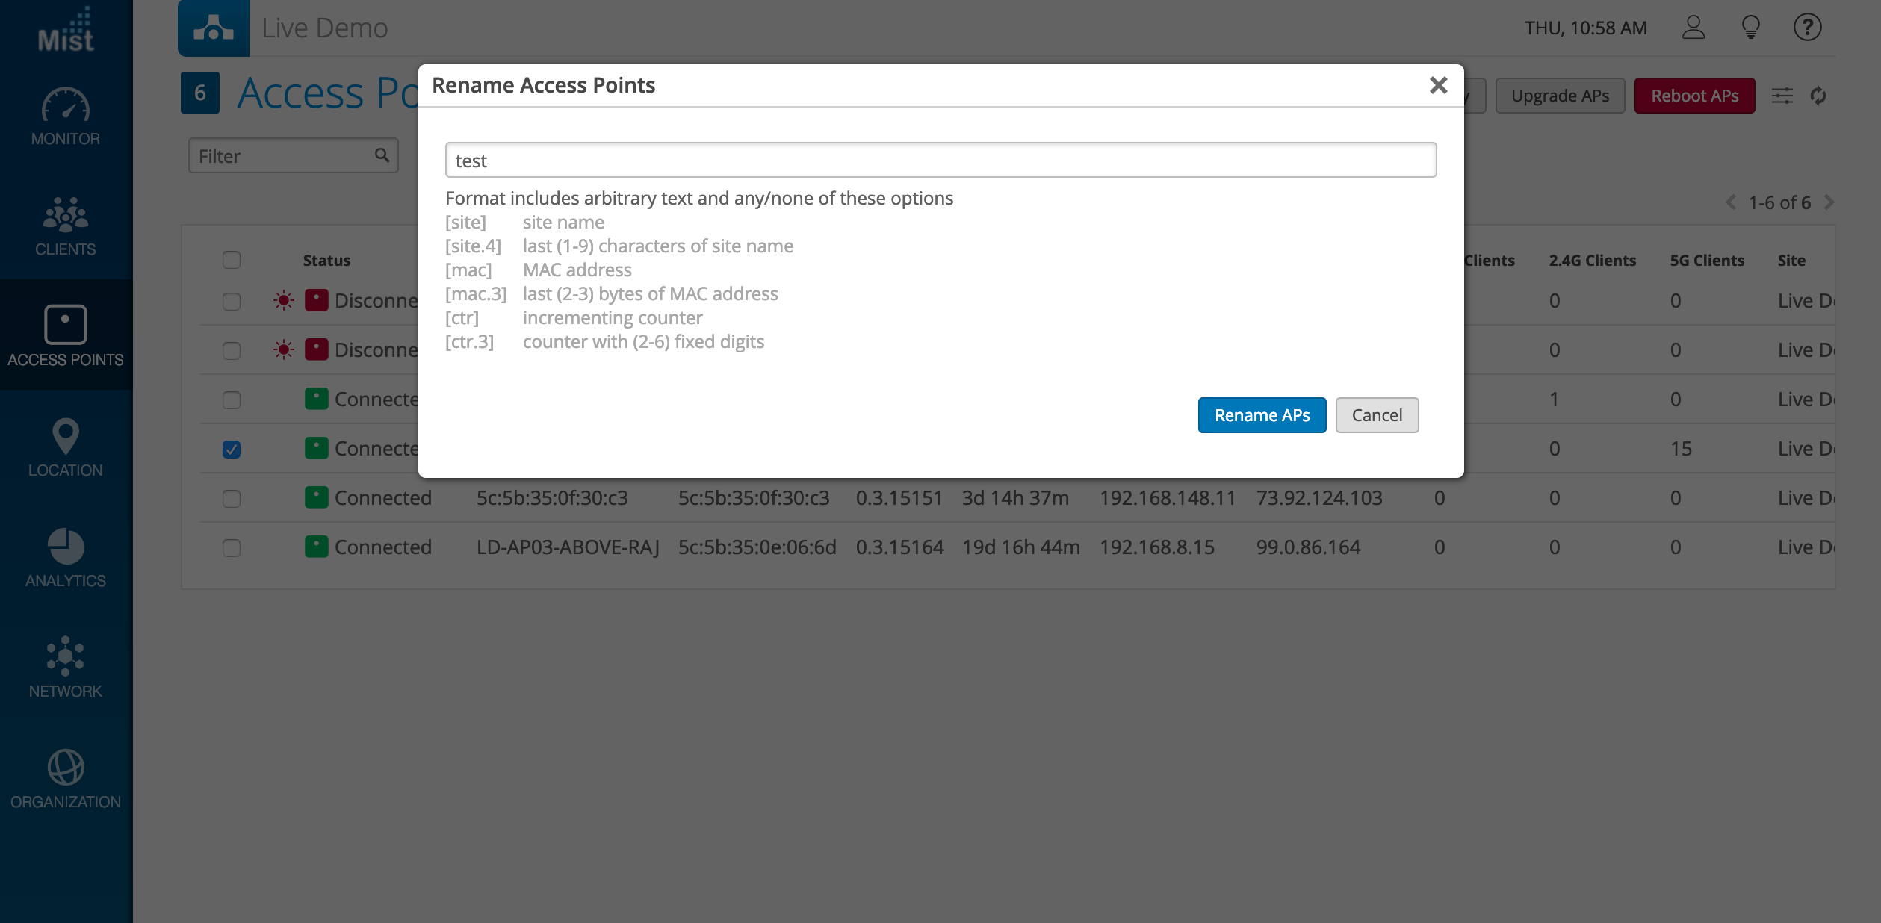Click the table settings sliders icon
The width and height of the screenshot is (1881, 923).
(1782, 96)
